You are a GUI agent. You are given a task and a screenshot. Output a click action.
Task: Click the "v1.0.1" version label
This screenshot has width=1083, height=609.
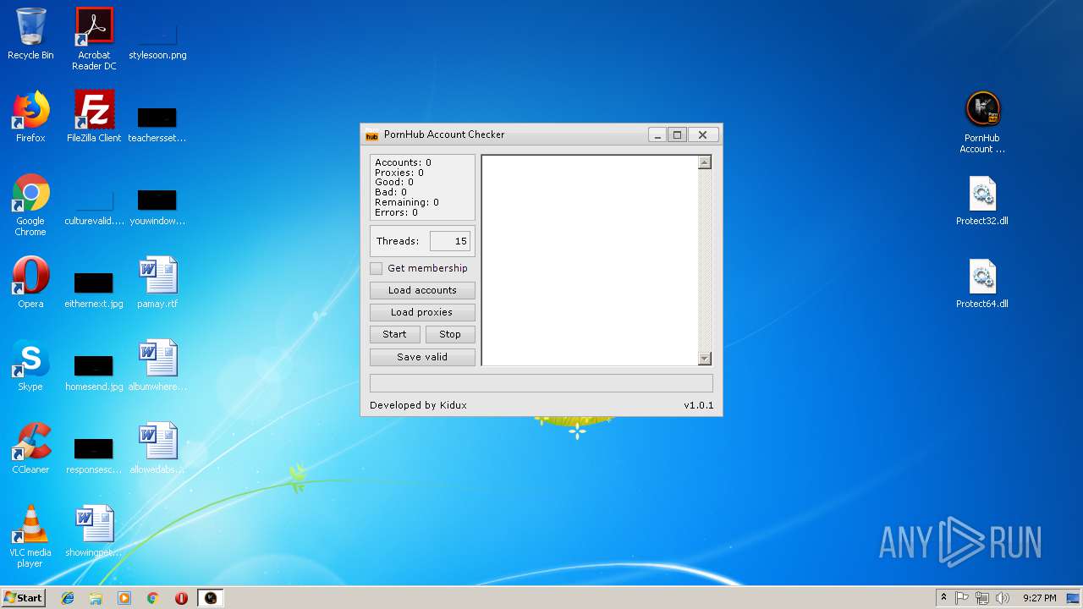(x=699, y=405)
